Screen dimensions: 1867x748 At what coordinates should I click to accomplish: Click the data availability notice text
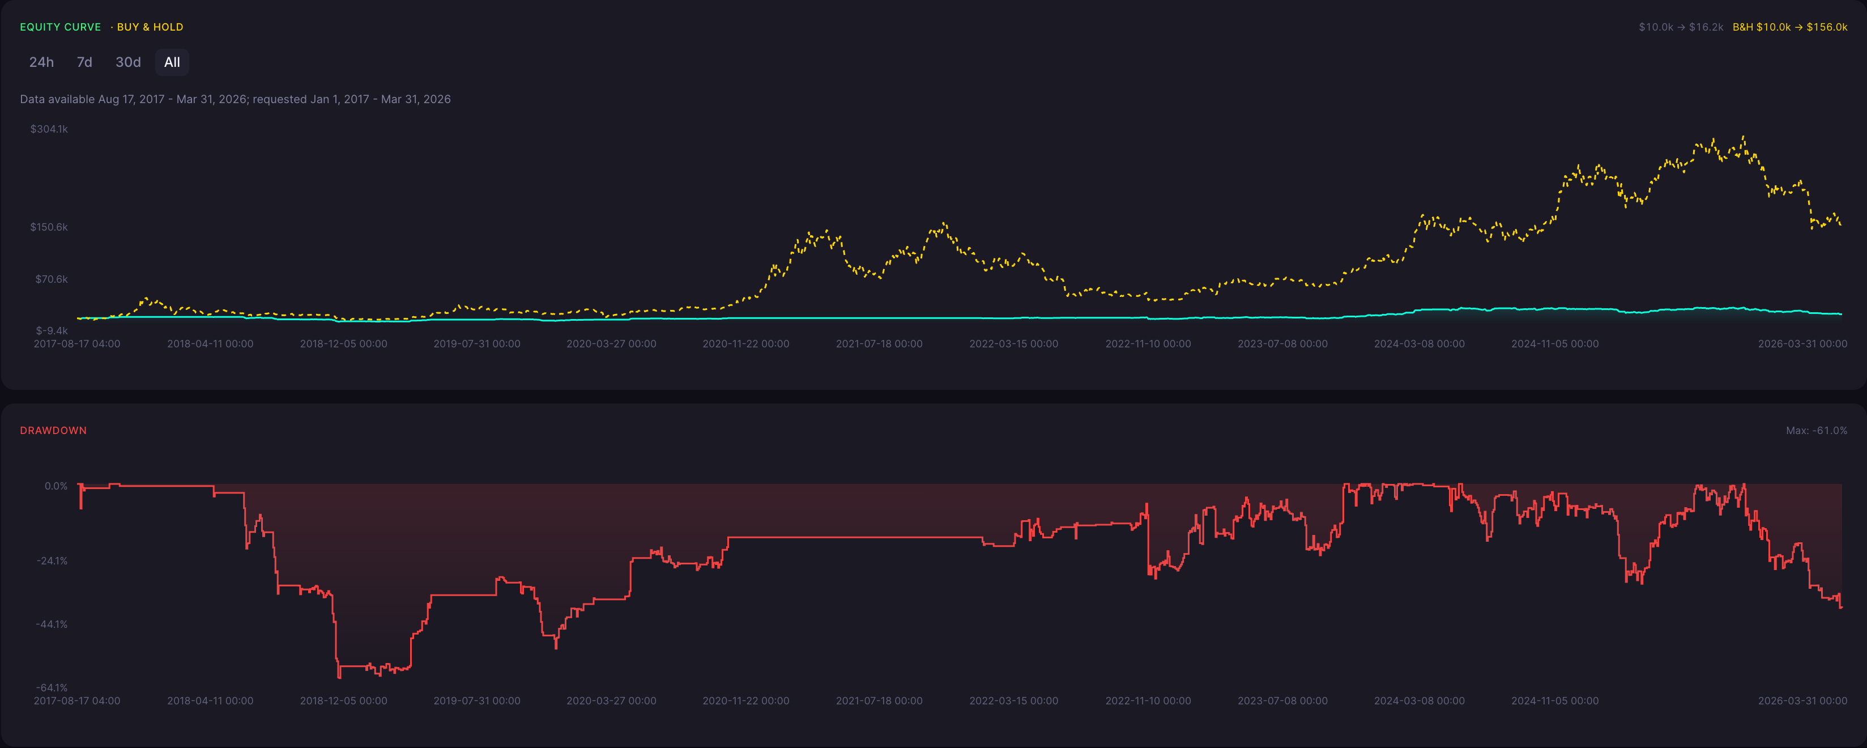[x=235, y=99]
